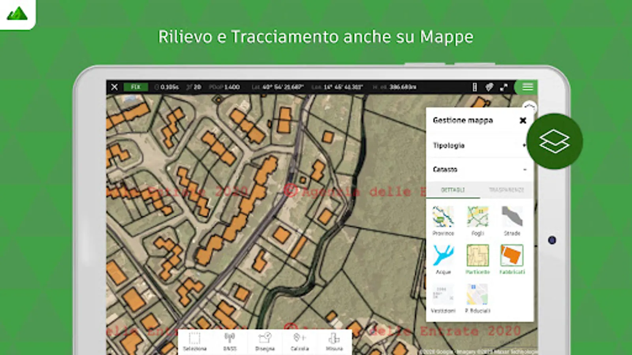This screenshot has height=355, width=632.
Task: Tap the vertical bar icon in the top bar
Action: pos(475,87)
